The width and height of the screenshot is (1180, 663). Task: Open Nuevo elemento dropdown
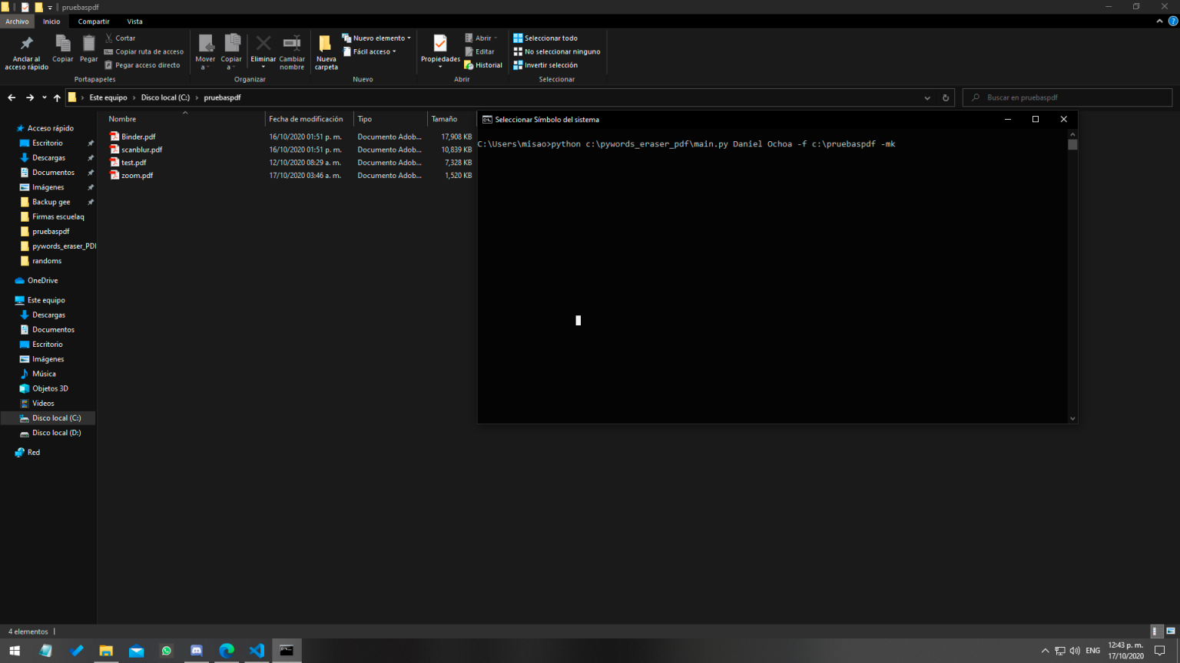[x=376, y=38]
